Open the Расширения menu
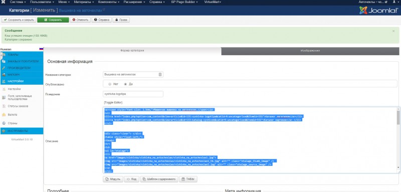Screen dimensions: 401x192 pyautogui.click(x=134, y=2)
